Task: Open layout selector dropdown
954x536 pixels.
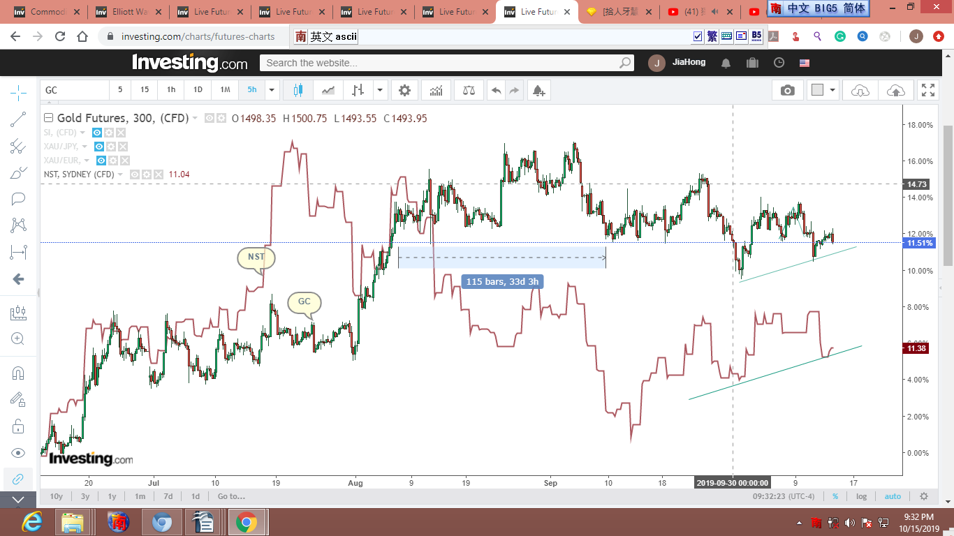Action: [831, 90]
